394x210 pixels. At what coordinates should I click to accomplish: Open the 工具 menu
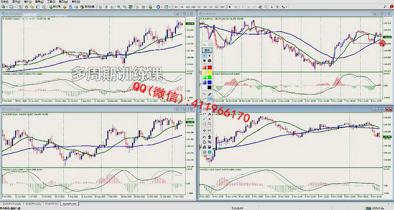pos(51,2)
